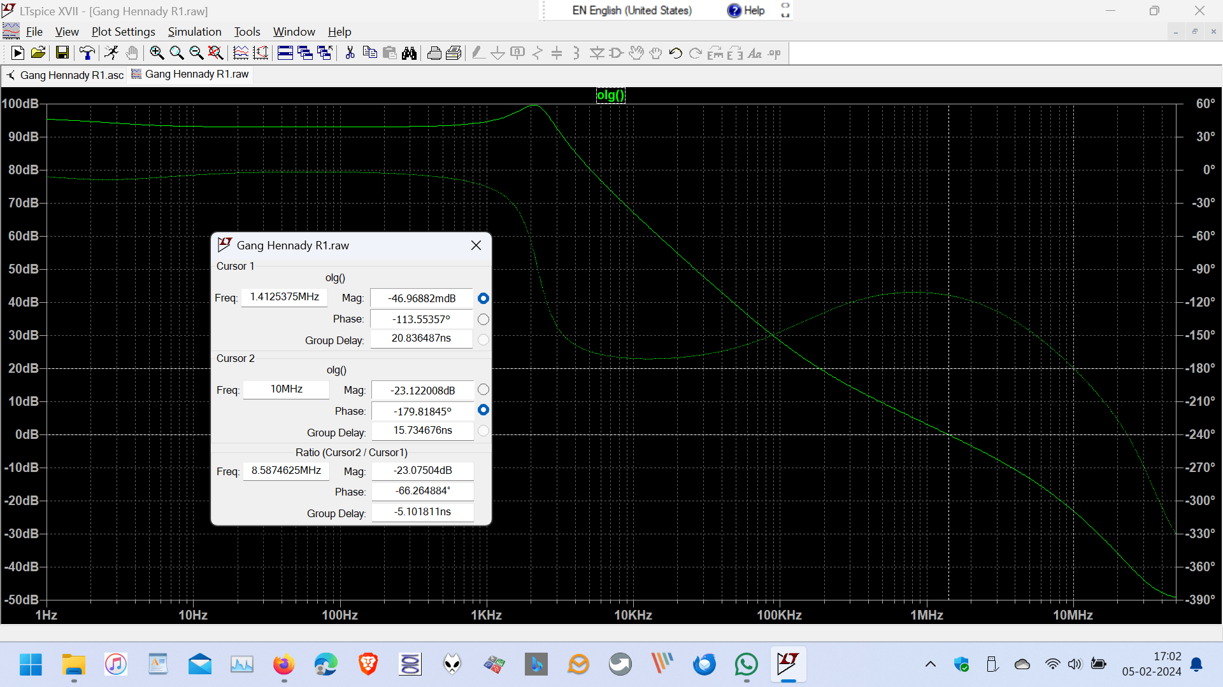
Task: Click the Close All Windows icon
Action: click(x=325, y=53)
